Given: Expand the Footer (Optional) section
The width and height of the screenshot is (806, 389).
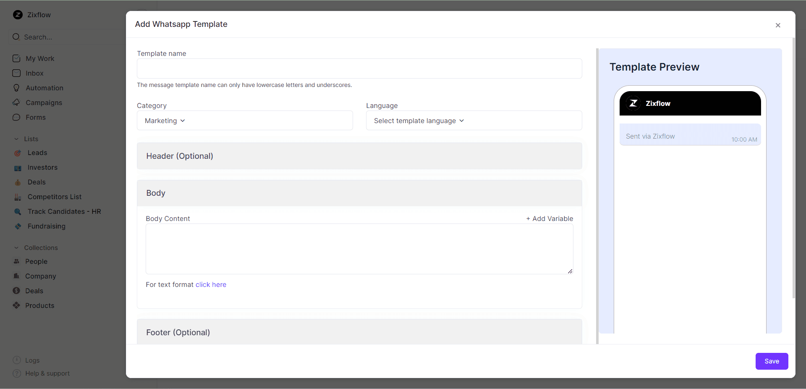Looking at the screenshot, I should (x=359, y=332).
